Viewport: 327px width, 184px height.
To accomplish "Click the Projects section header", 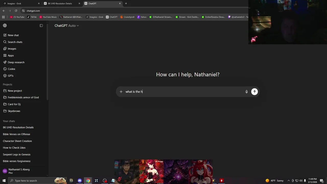I will tap(7, 84).
